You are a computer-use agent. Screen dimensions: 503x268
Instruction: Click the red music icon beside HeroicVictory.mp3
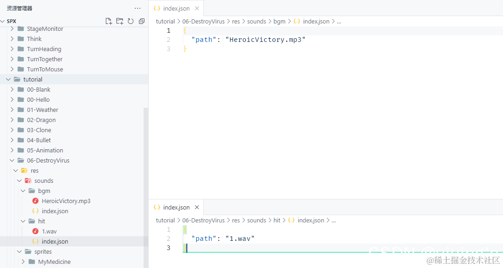coord(35,201)
